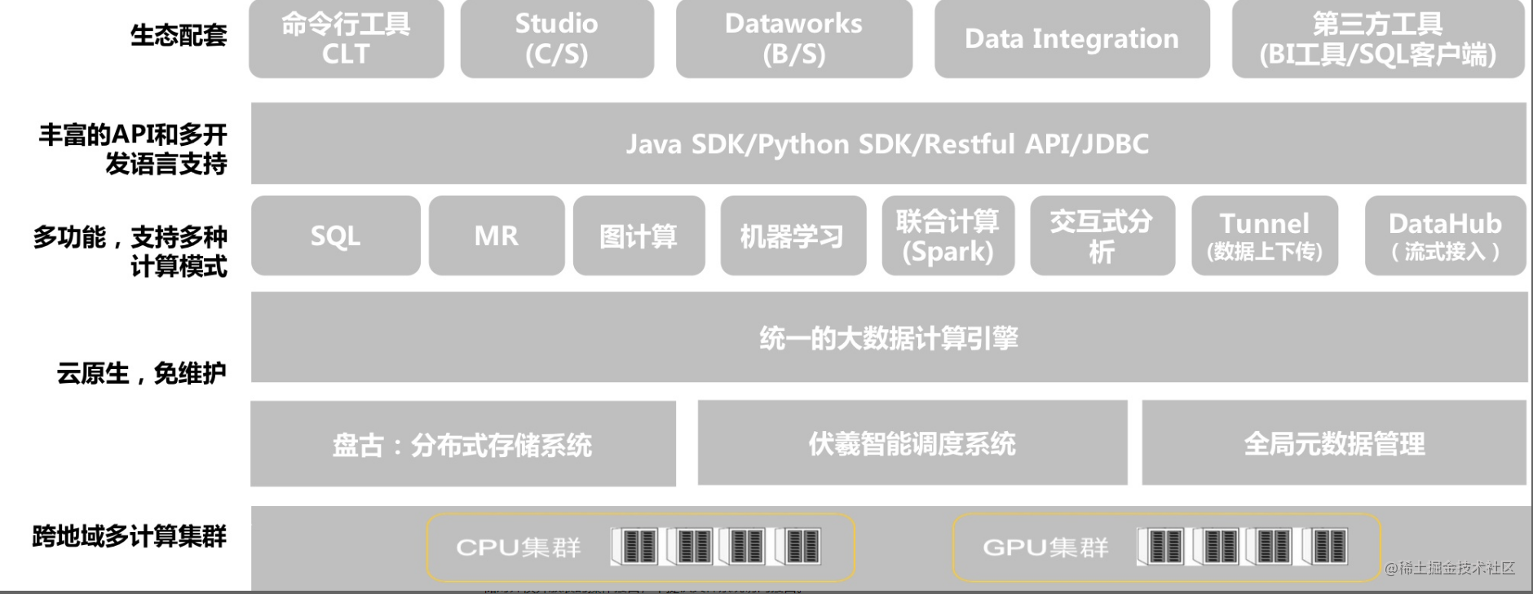Select Tunnel (数据上下传) block
The image size is (1533, 594).
1265,235
